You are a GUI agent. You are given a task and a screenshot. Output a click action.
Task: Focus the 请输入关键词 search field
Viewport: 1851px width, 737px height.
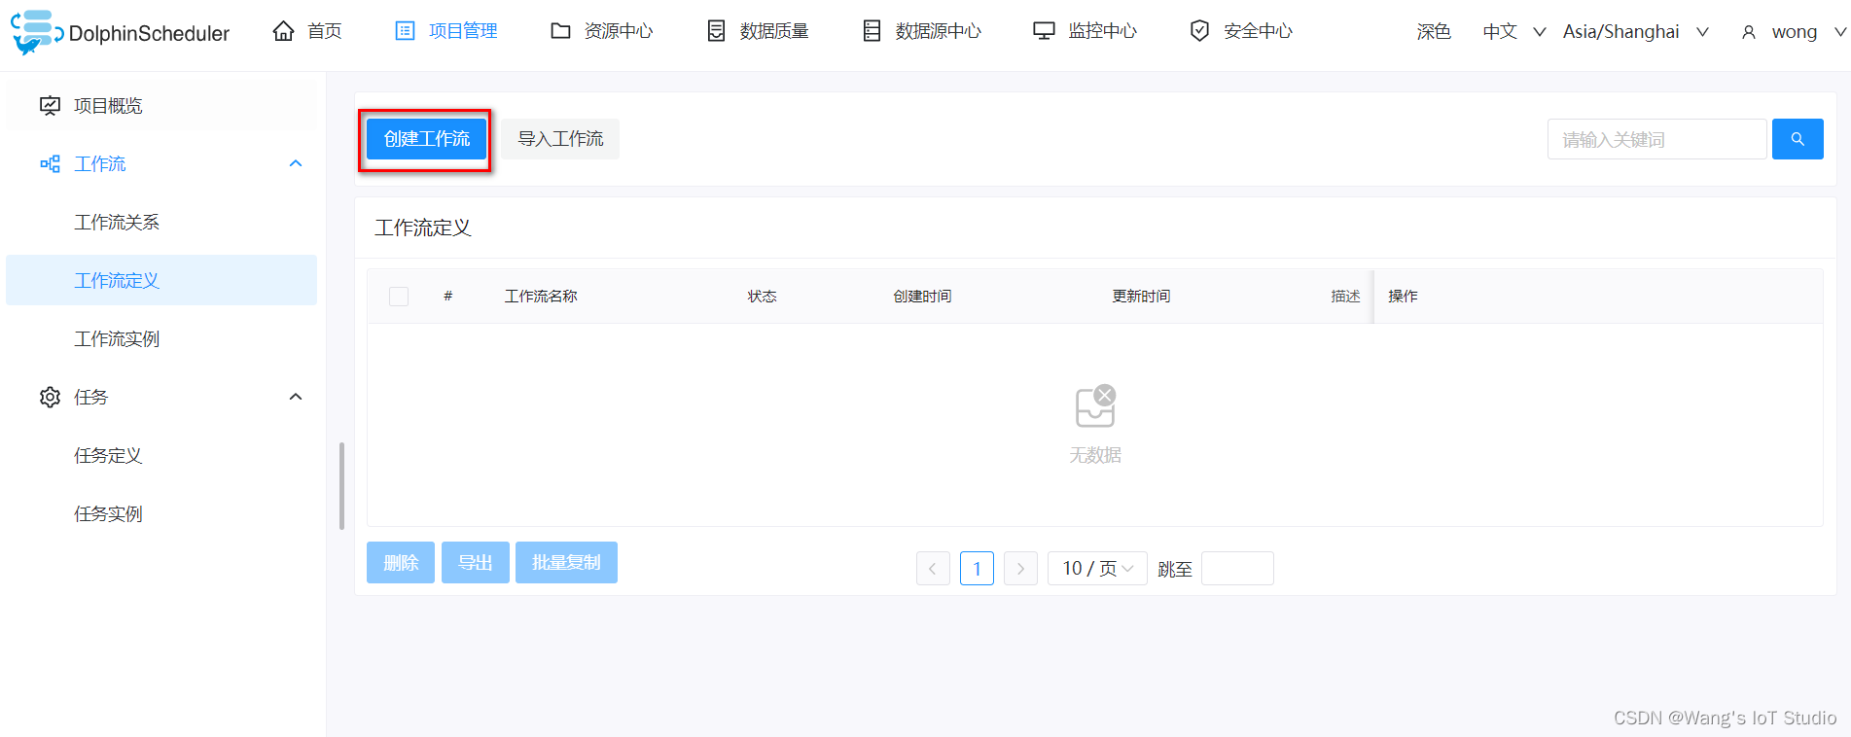pyautogui.click(x=1656, y=139)
